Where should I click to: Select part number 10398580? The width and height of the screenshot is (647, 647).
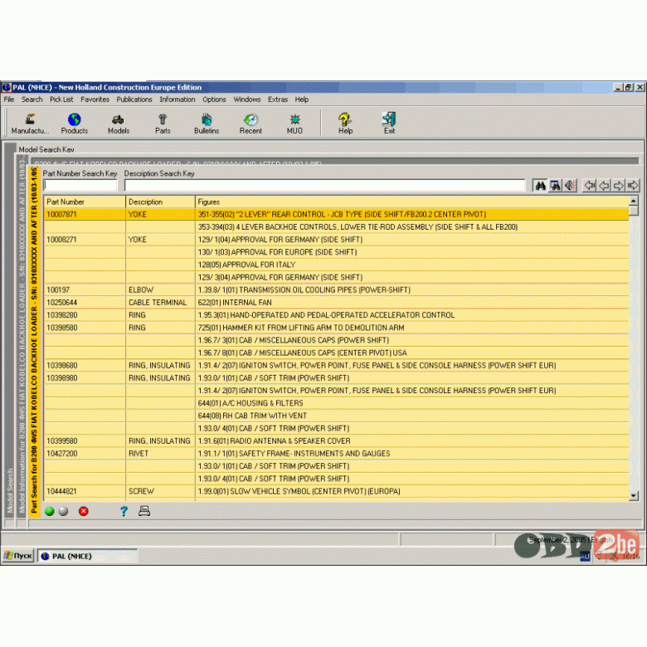[61, 328]
